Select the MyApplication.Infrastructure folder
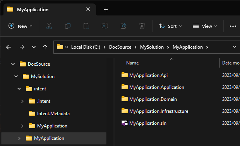240x146 pixels. pos(159,111)
